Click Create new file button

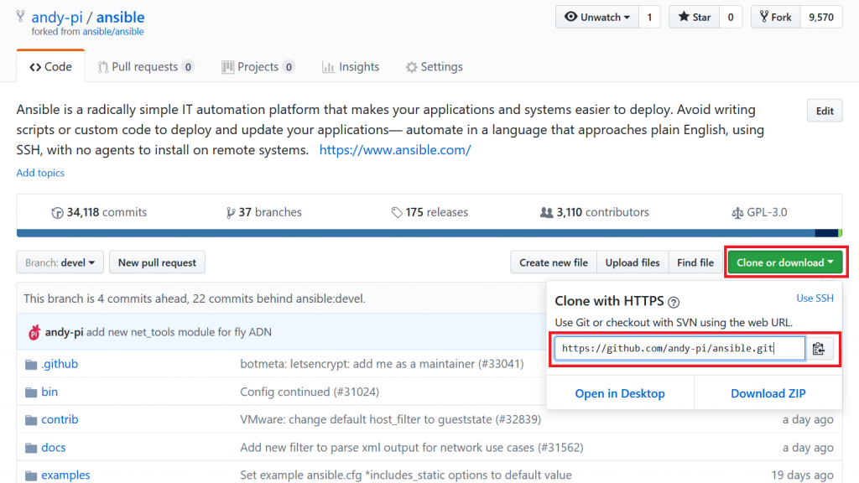point(554,262)
